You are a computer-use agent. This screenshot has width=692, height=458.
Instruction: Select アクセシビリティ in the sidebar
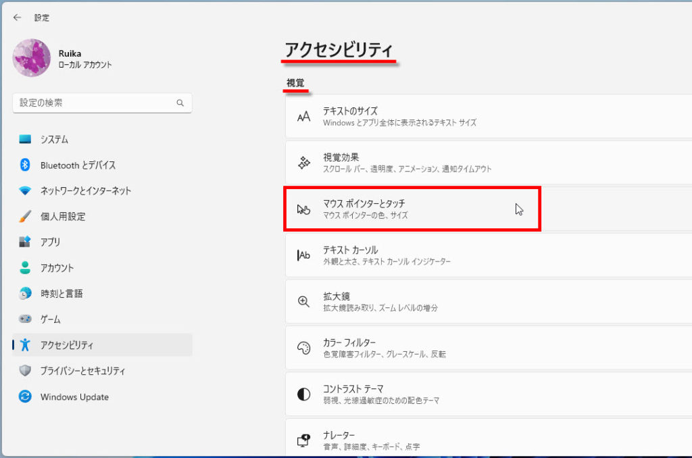[x=66, y=345]
